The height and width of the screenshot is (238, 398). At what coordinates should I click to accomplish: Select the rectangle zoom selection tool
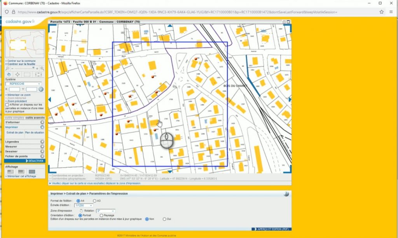tap(27, 74)
